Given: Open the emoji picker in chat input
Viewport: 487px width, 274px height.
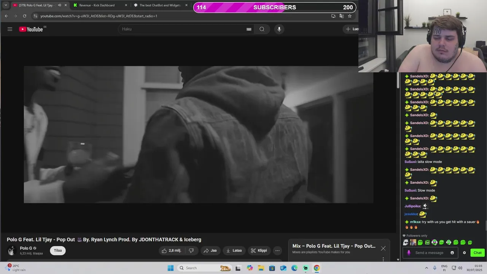Looking at the screenshot, I should [x=452, y=253].
